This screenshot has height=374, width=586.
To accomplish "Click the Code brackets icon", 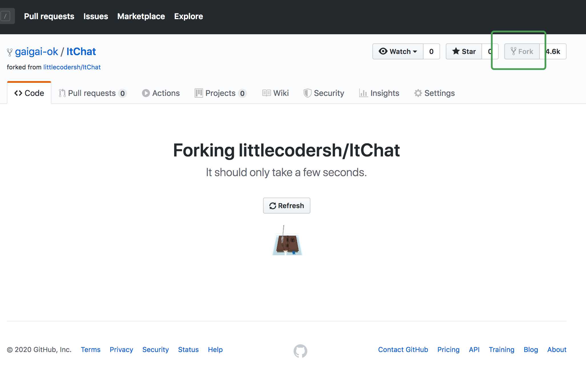I will click(x=18, y=93).
